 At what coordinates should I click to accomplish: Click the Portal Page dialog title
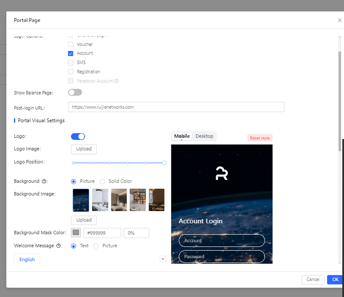tap(27, 20)
